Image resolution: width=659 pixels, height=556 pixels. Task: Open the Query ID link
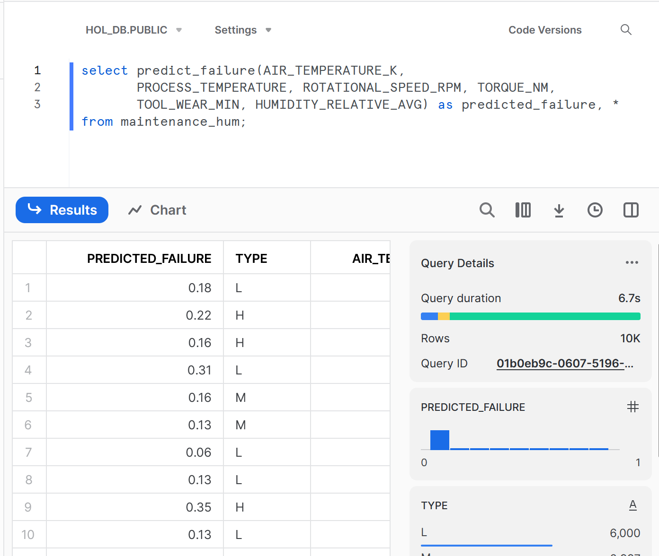click(564, 363)
